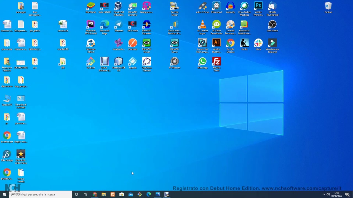This screenshot has height=198, width=353.
Task: Launch Telegram desktop icon
Action: 119,26
